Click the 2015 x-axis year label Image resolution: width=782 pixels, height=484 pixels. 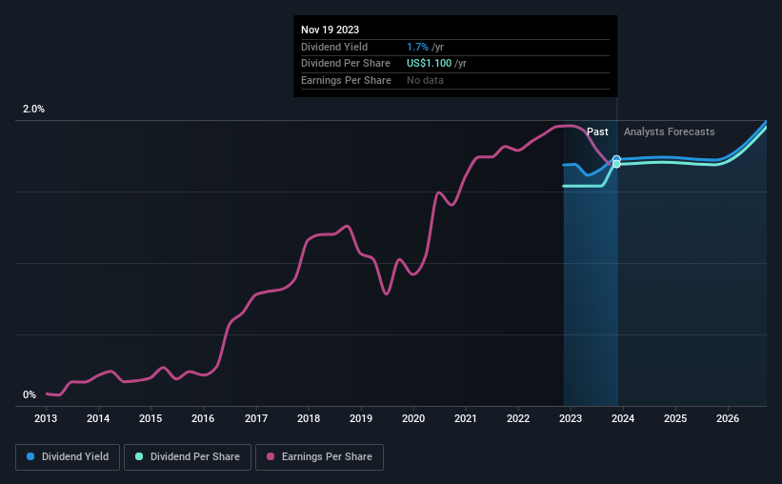point(150,418)
